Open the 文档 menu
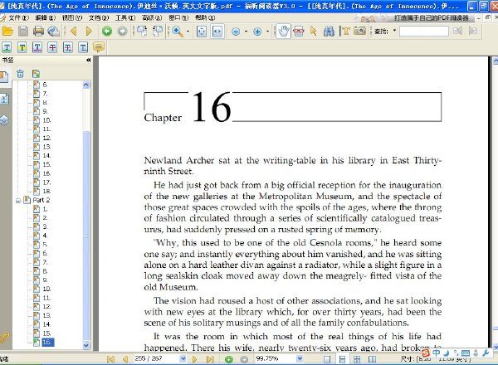Screen dimensions: 498x365 tap(99, 17)
